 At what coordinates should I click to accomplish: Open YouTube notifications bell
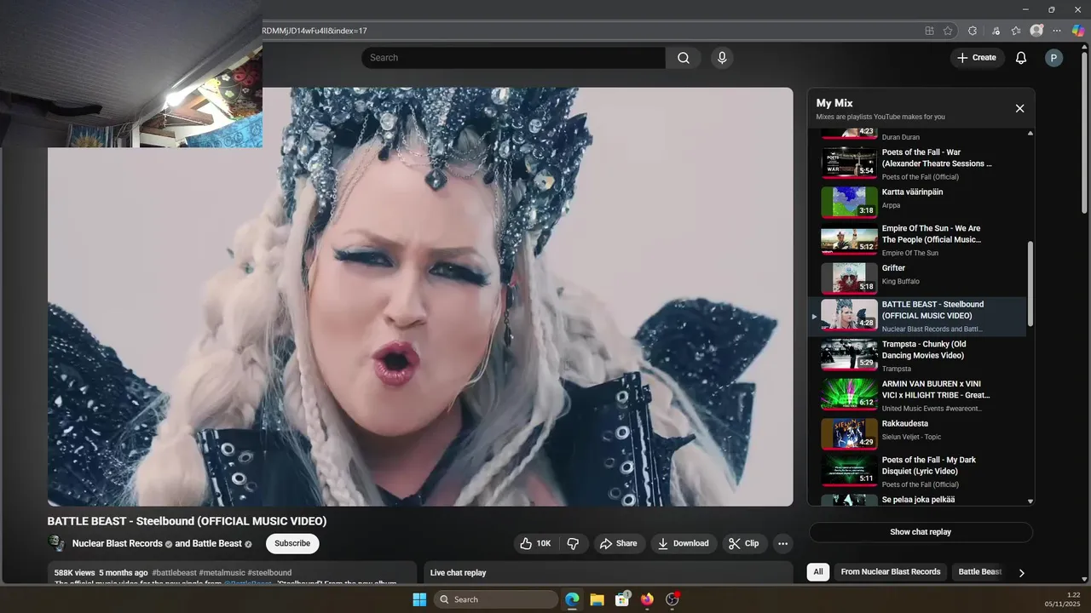[1020, 58]
